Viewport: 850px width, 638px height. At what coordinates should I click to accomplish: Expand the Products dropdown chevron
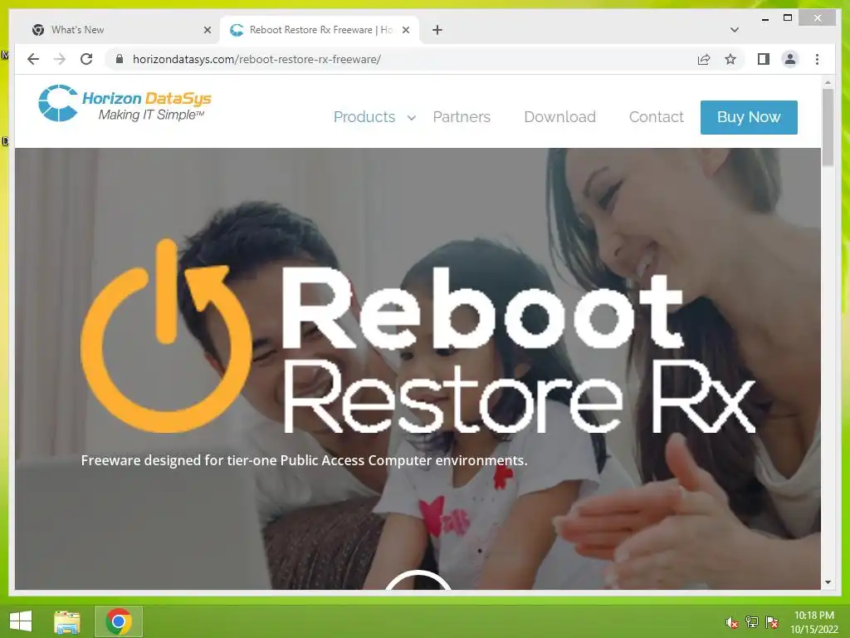pyautogui.click(x=412, y=117)
